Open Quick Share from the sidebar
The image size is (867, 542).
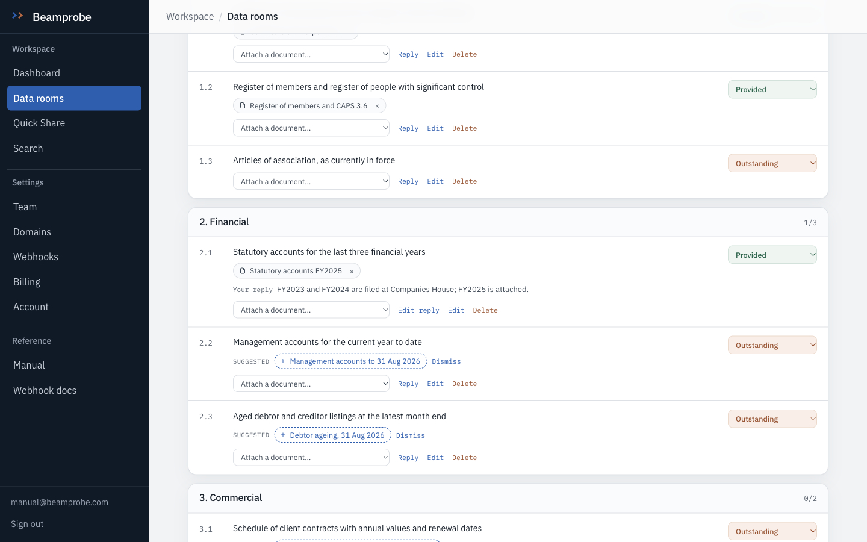click(x=74, y=123)
